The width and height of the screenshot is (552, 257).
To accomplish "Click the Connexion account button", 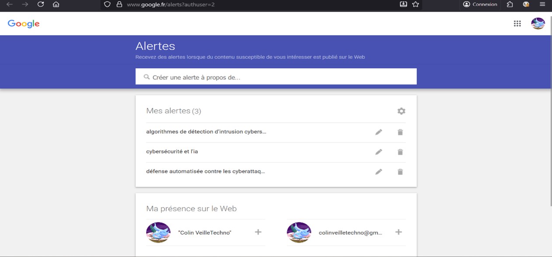I will click(x=480, y=4).
